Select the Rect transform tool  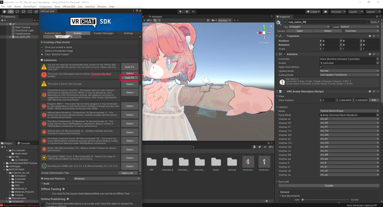click(x=30, y=11)
